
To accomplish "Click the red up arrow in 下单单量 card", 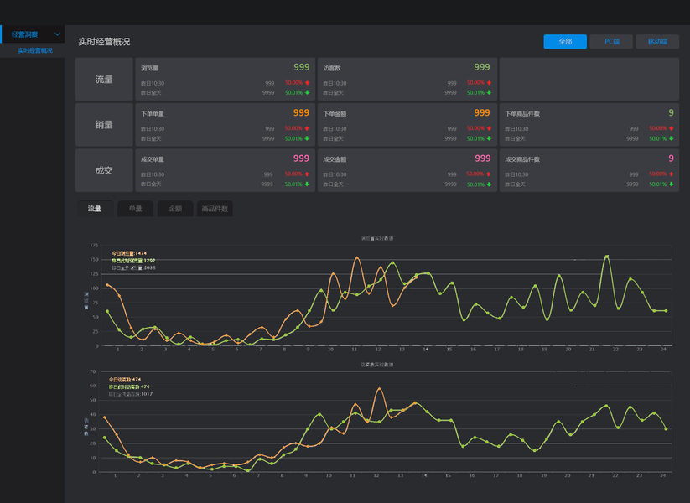I will tap(307, 128).
